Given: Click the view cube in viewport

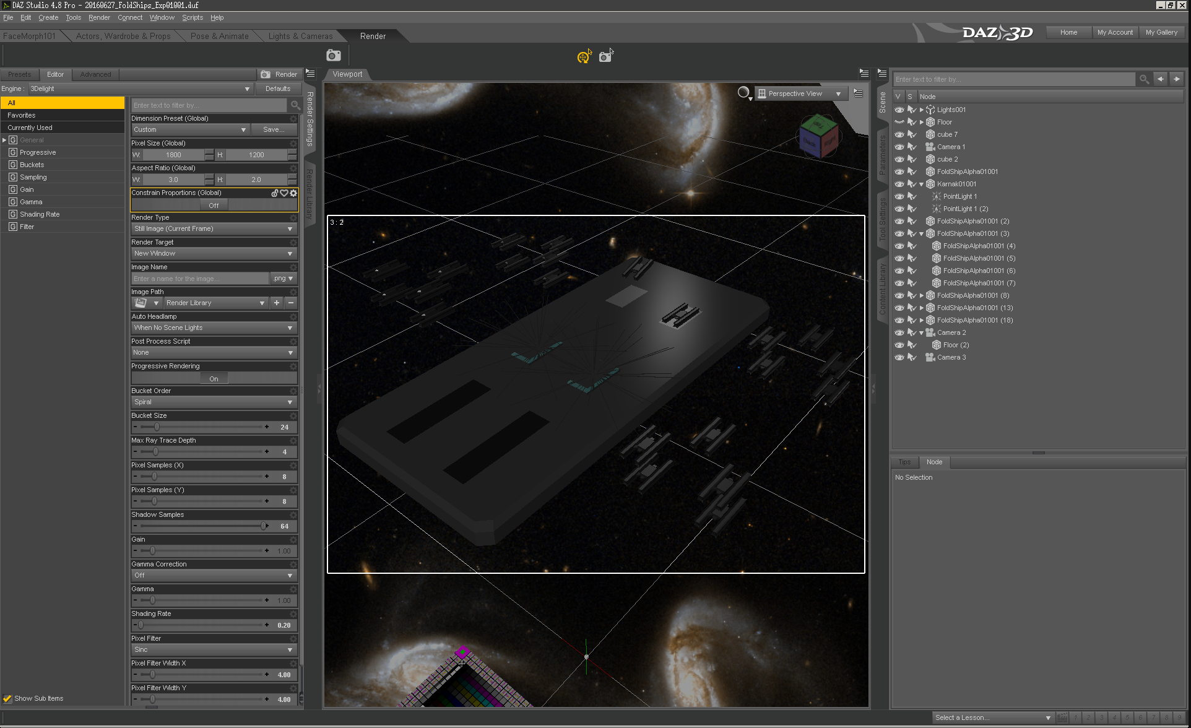Looking at the screenshot, I should coord(818,134).
